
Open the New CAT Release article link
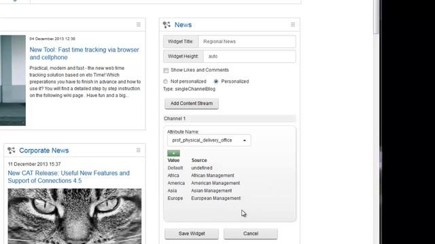(x=69, y=177)
